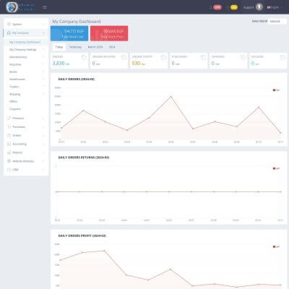Click the Daily Orders Profit chart title
The image size is (289, 289).
(x=82, y=236)
